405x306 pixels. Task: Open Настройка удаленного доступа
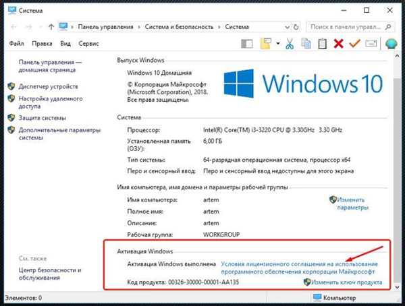[x=51, y=102]
